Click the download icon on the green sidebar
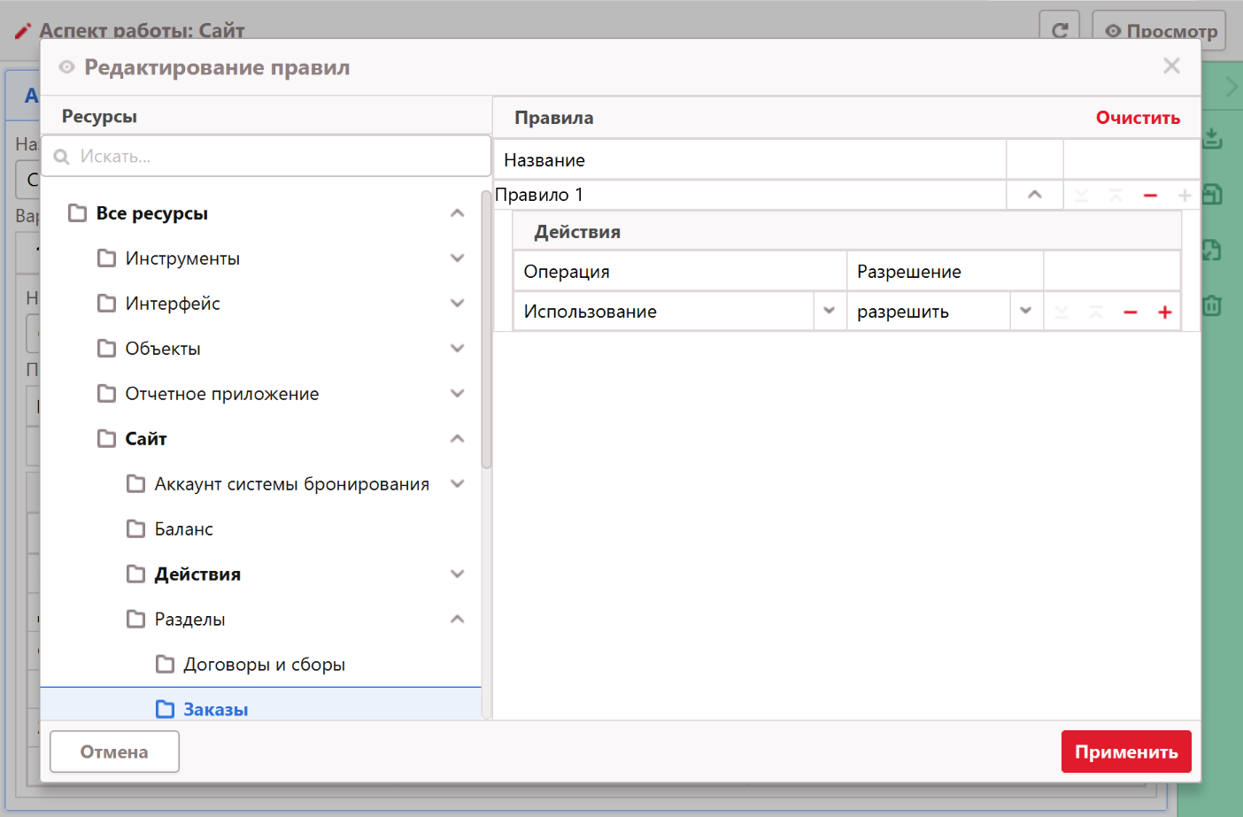The image size is (1243, 817). coord(1212,139)
